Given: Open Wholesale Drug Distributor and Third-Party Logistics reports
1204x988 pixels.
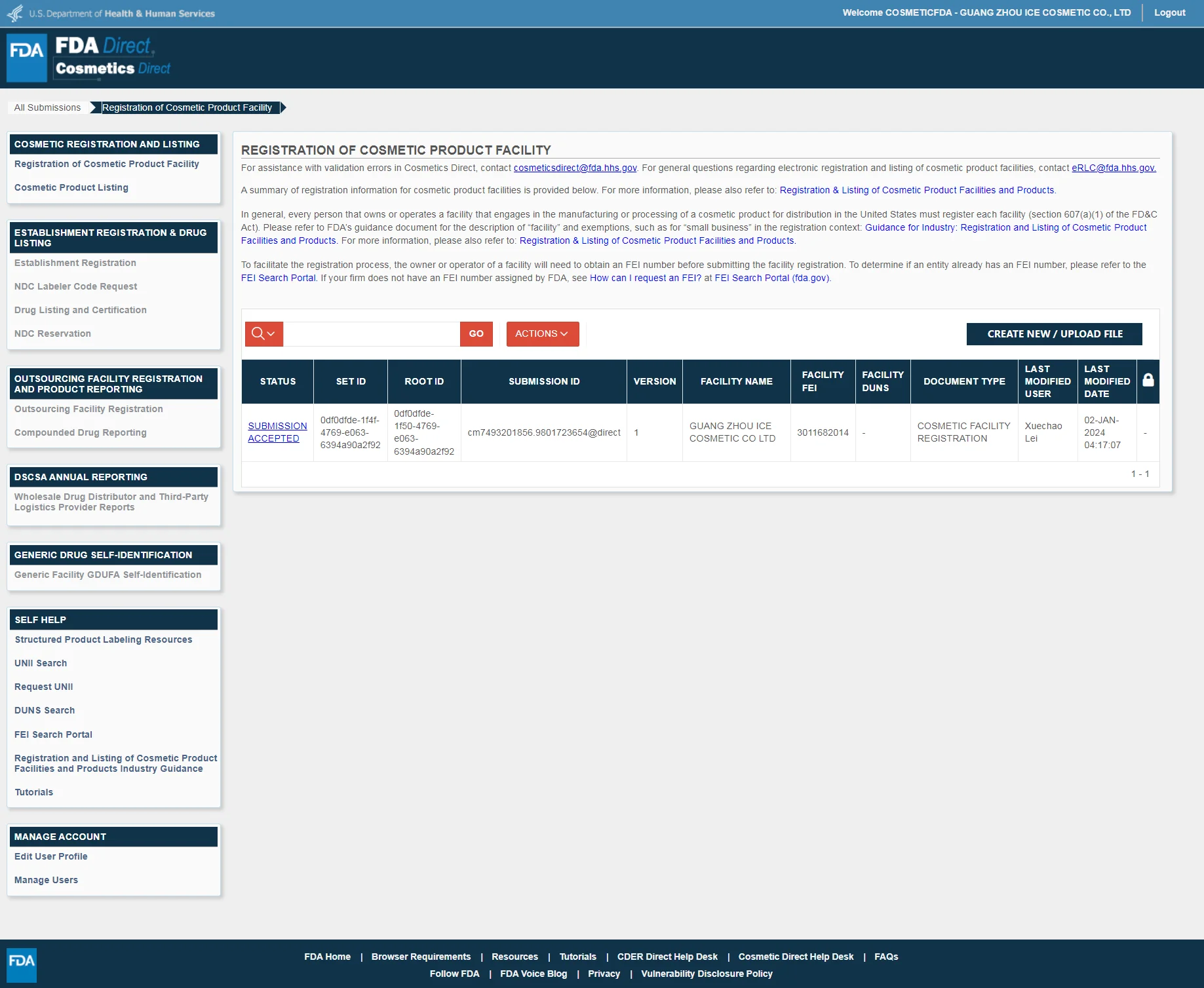Looking at the screenshot, I should tap(111, 502).
